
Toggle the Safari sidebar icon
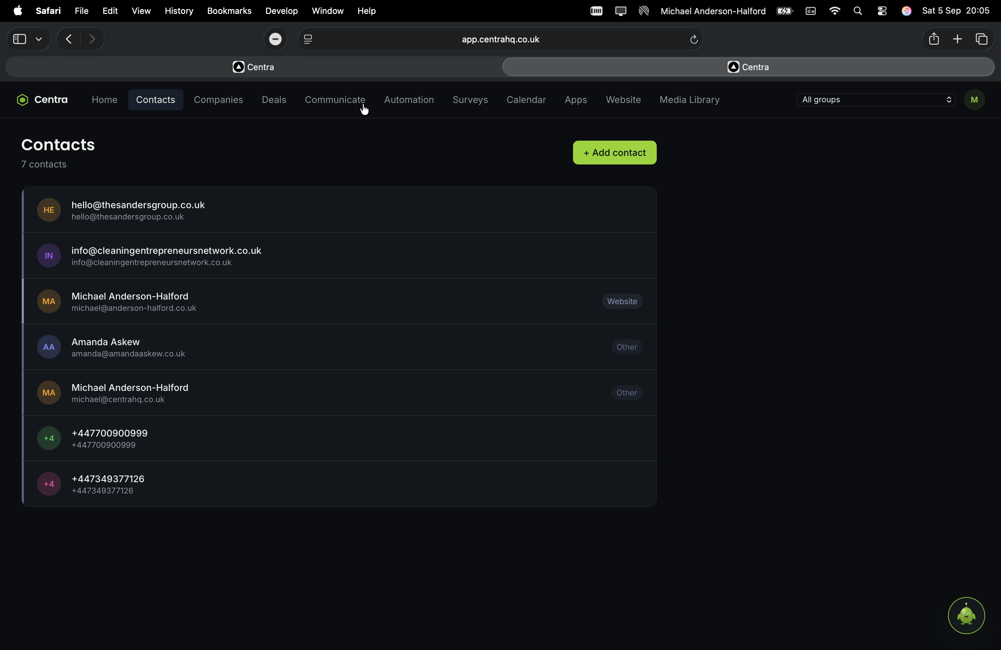tap(20, 39)
